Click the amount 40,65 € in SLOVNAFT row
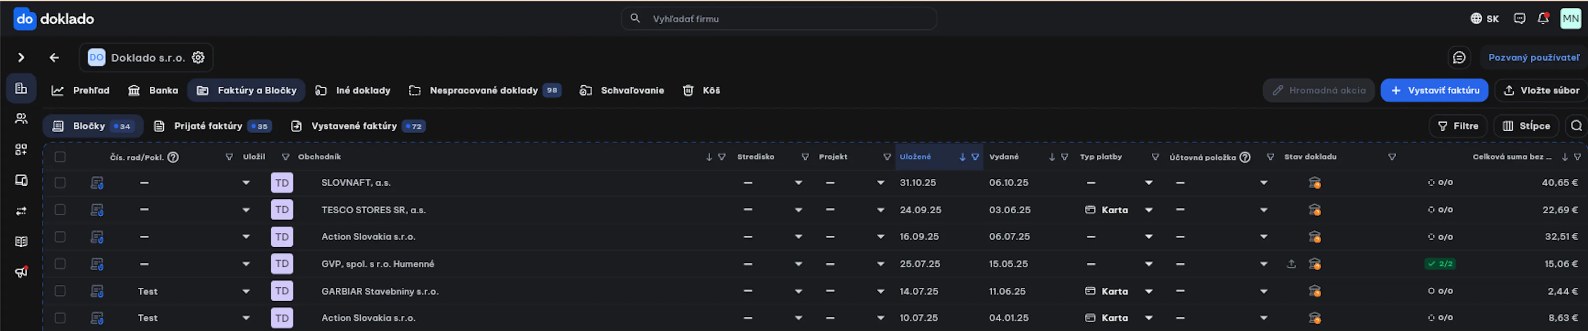 [1559, 183]
